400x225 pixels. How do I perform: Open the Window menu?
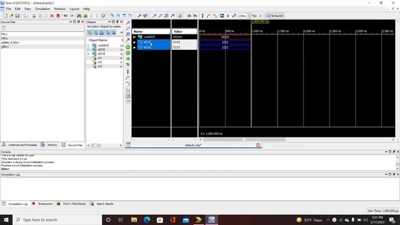pos(60,9)
